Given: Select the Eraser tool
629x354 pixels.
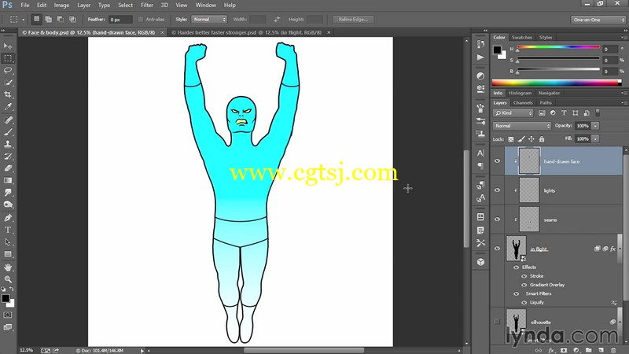Looking at the screenshot, I should click(x=8, y=168).
